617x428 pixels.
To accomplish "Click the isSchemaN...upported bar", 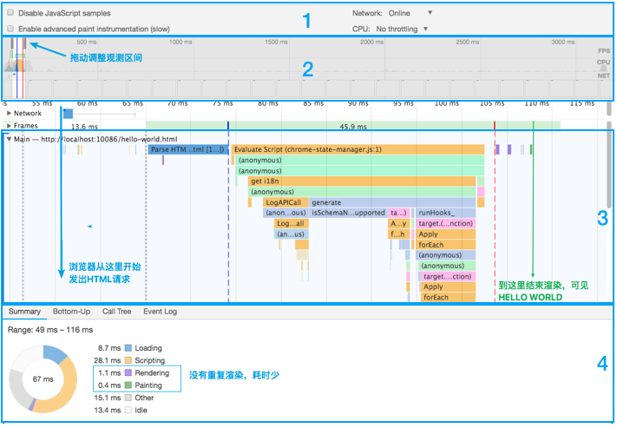I will 348,213.
